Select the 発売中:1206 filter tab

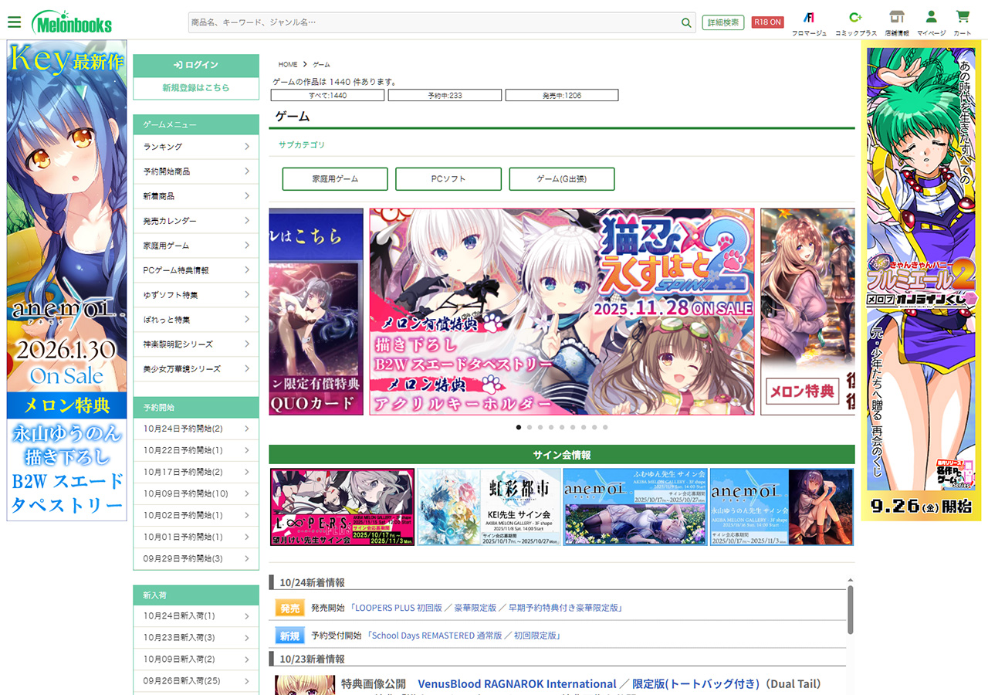[562, 95]
